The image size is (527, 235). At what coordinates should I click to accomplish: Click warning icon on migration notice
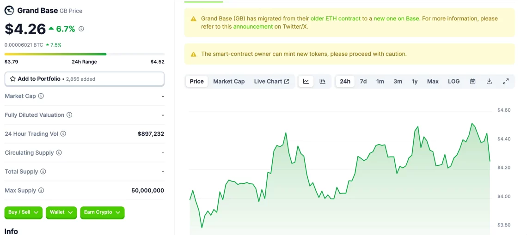[x=194, y=19]
